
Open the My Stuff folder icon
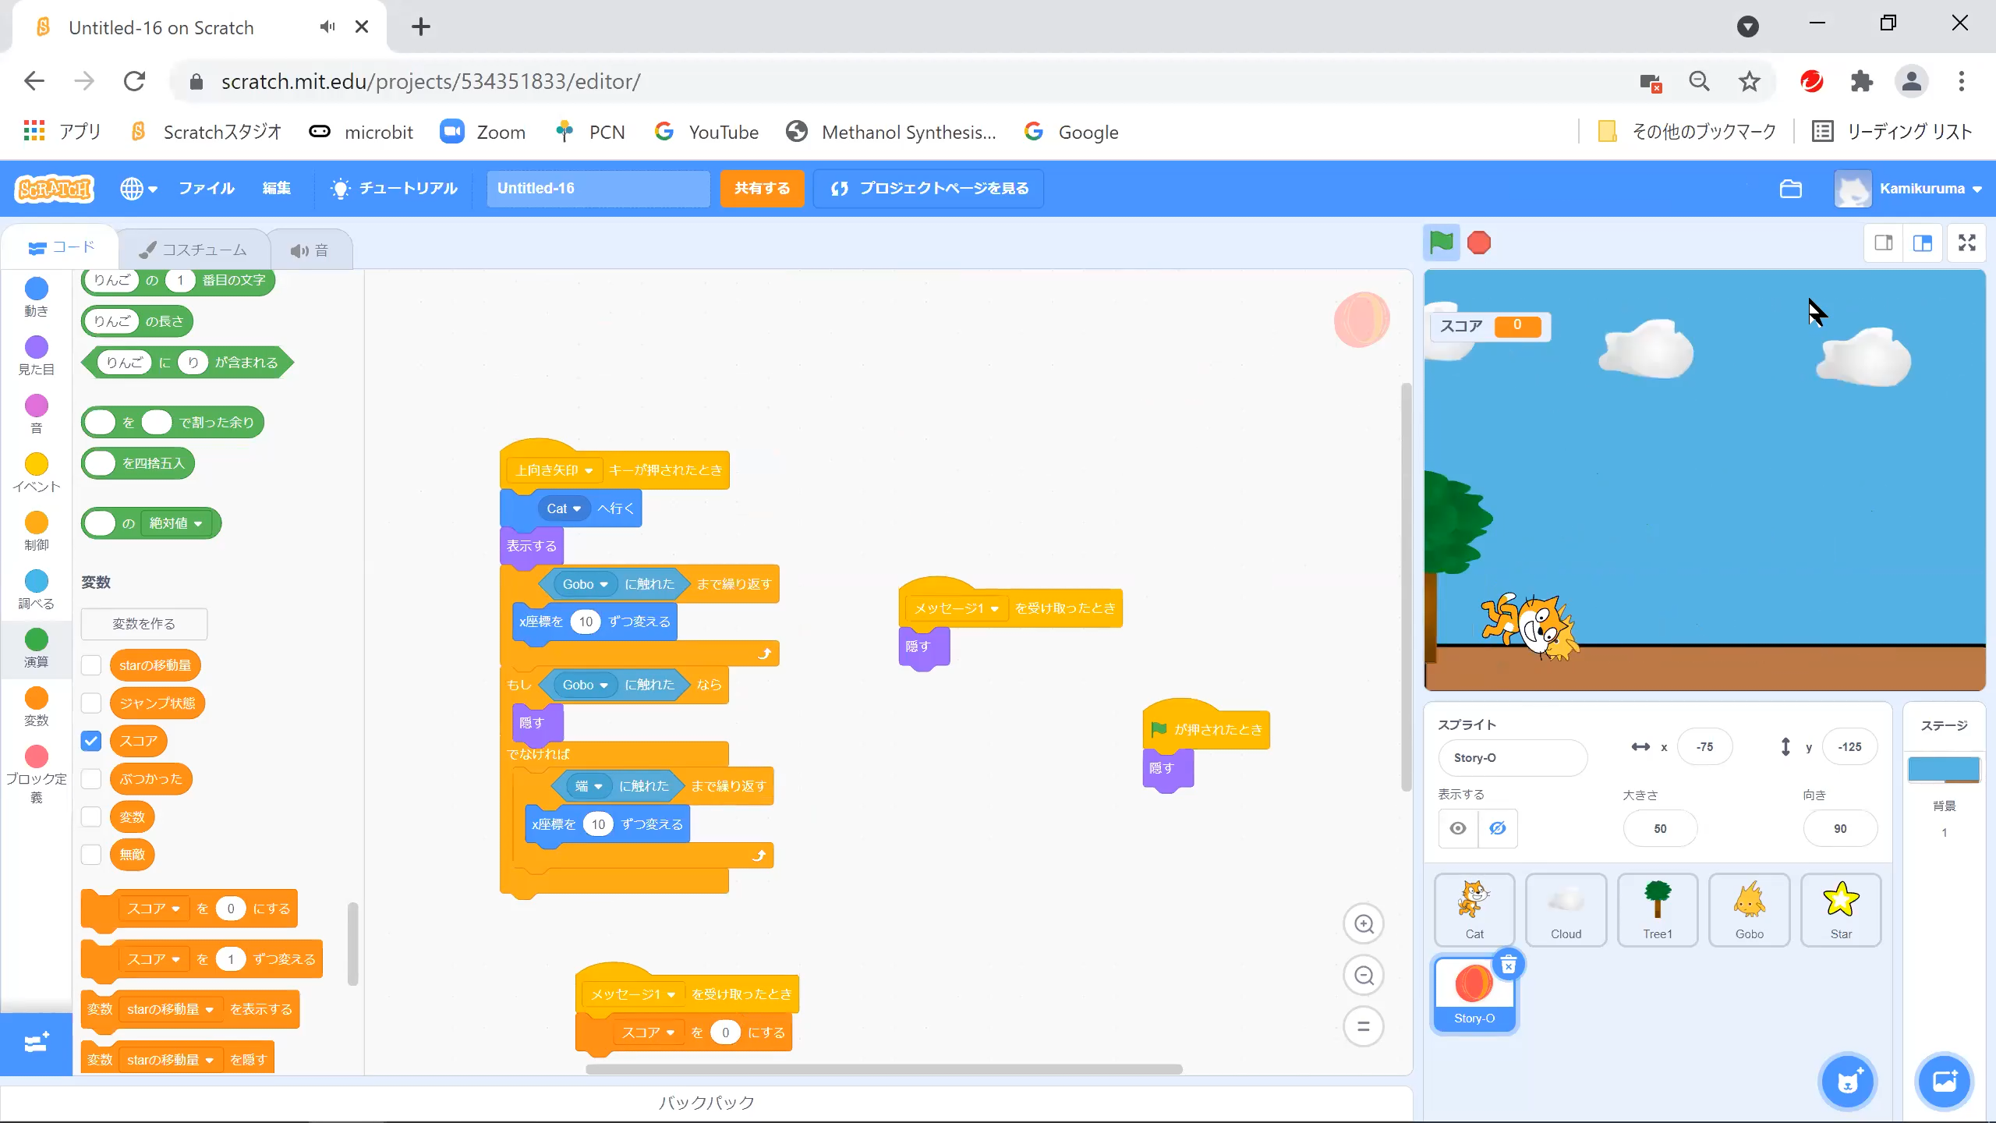point(1791,189)
